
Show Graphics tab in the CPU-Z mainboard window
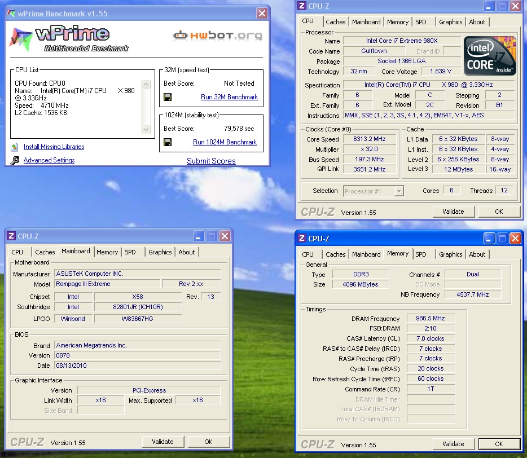point(160,252)
